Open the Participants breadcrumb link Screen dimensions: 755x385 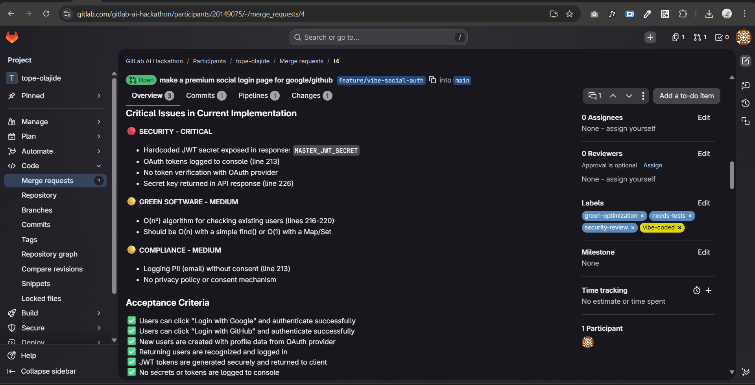209,61
